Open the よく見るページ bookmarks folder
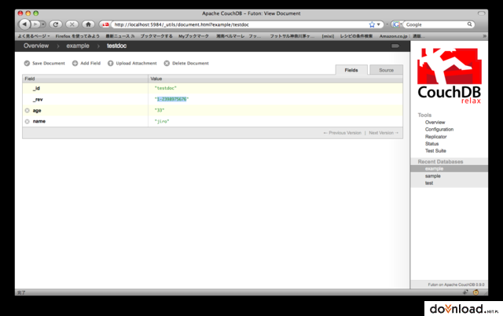Image resolution: width=503 pixels, height=316 pixels. click(34, 36)
